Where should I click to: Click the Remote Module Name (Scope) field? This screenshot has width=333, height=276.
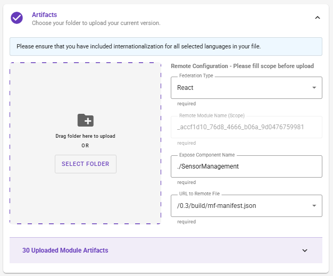(x=246, y=127)
